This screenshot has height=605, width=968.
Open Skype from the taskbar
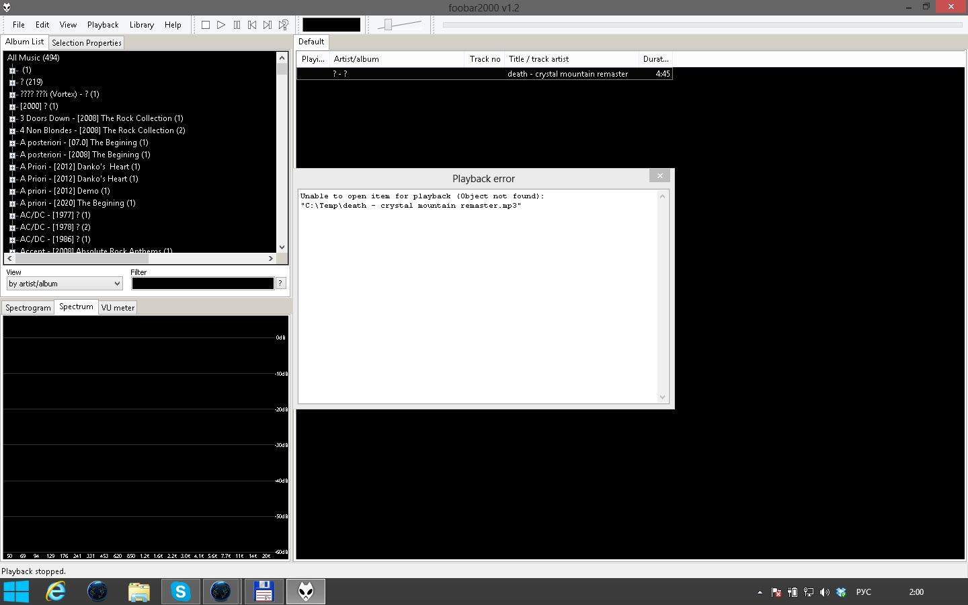tap(180, 592)
